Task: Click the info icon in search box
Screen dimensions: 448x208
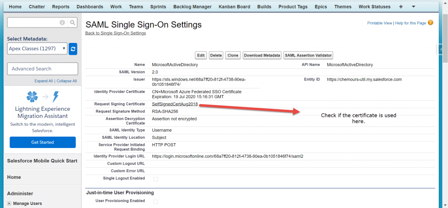Action: coord(62,22)
